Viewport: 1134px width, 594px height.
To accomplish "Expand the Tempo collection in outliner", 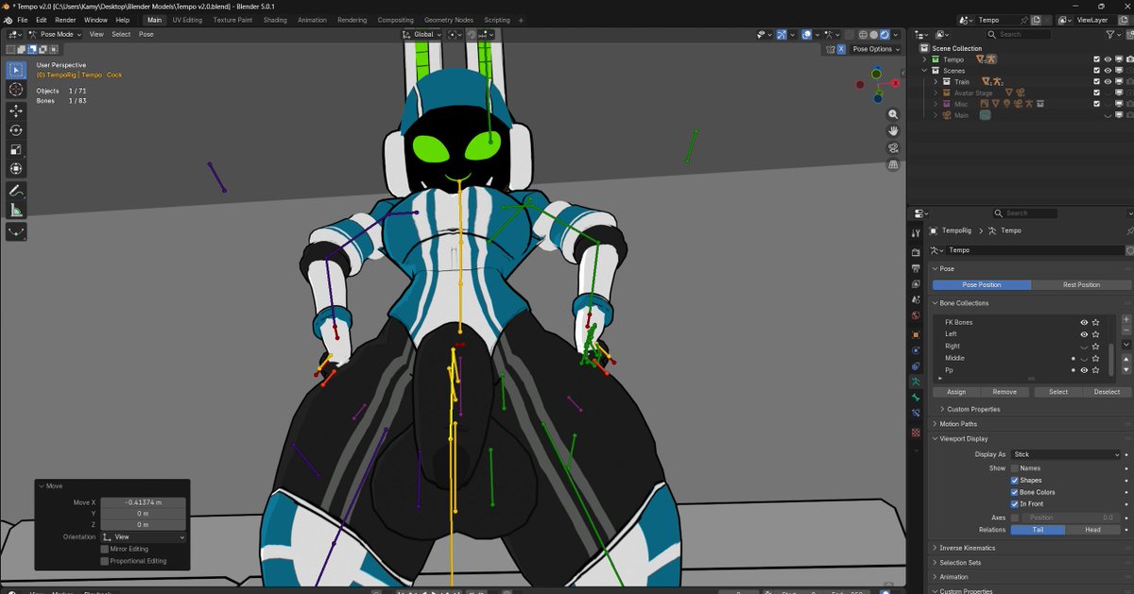I will coord(926,59).
